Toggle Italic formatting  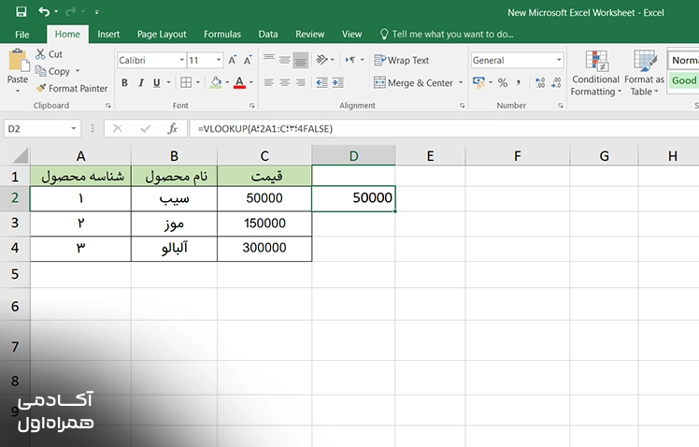click(x=141, y=83)
